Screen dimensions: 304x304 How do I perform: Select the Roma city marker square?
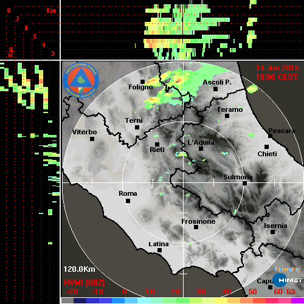[x=128, y=201]
